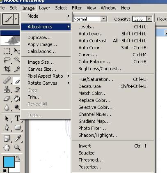Select the Crop tool in toolbox
167x173 pixels.
click(7, 69)
